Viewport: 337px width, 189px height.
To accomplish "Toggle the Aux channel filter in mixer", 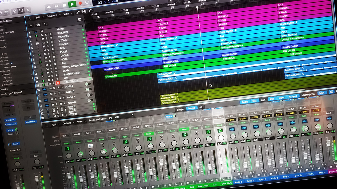I will click(263, 100).
